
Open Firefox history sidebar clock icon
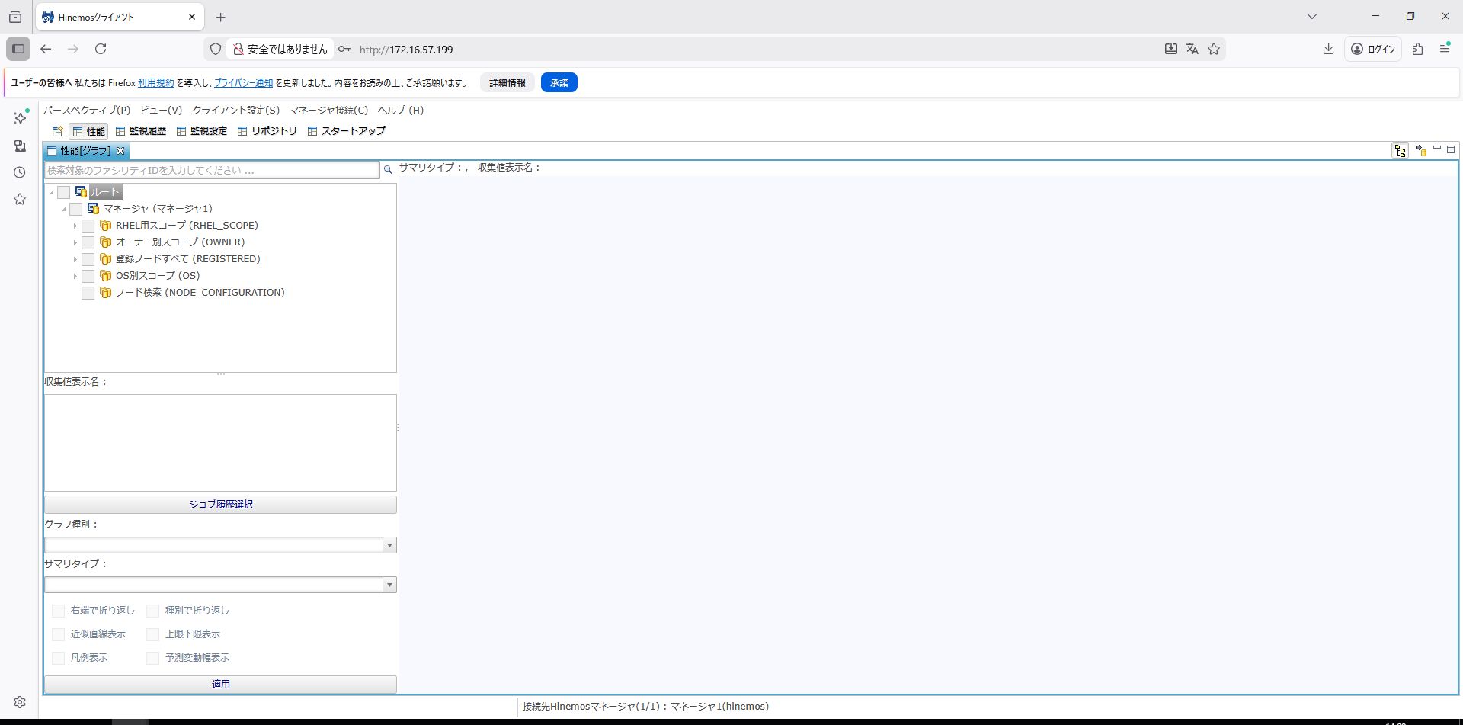[x=20, y=172]
